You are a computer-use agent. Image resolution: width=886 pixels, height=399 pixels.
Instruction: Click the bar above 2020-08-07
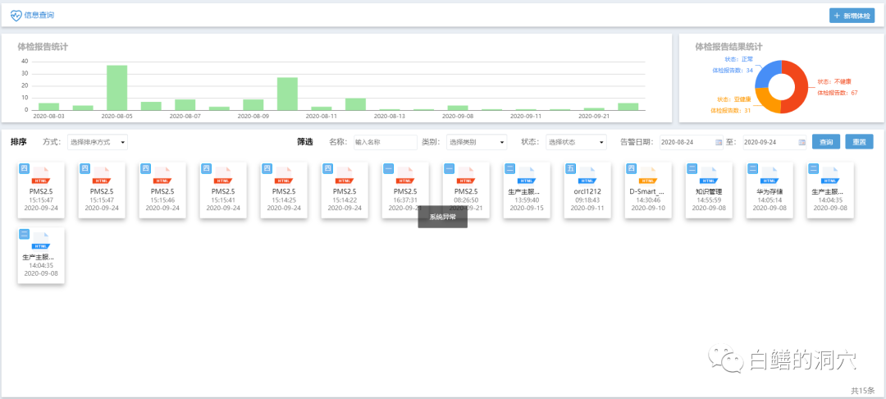coord(185,104)
